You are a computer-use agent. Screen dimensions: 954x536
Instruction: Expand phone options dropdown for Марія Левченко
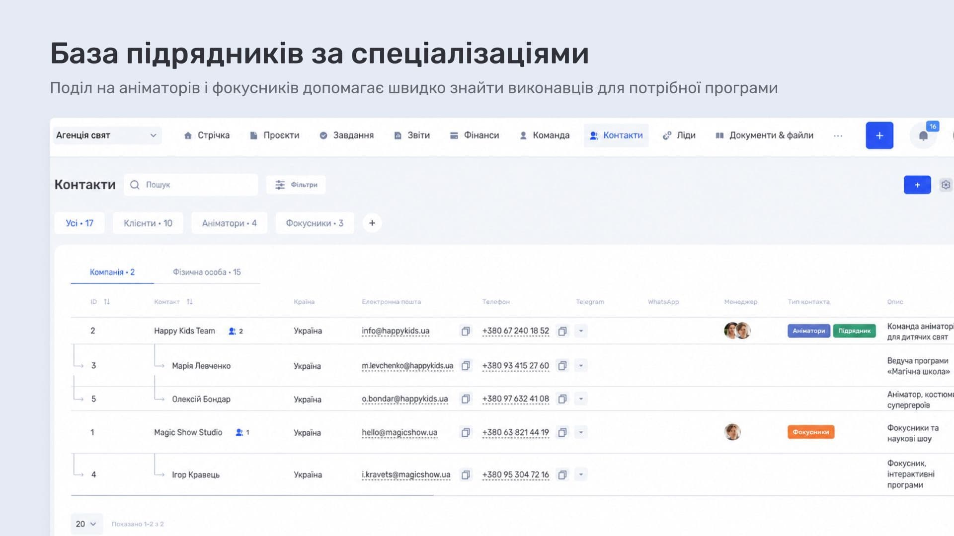coord(581,366)
